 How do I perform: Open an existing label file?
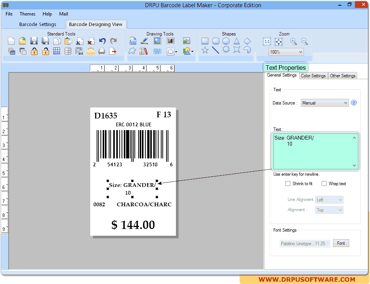click(x=23, y=41)
